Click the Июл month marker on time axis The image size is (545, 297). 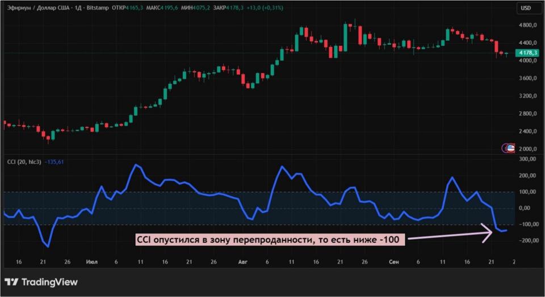click(91, 263)
